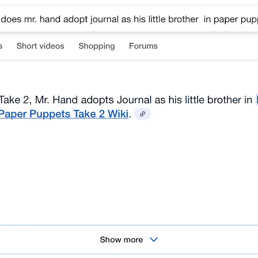258x258 pixels.
Task: Select the Forums tab
Action: pos(143,46)
